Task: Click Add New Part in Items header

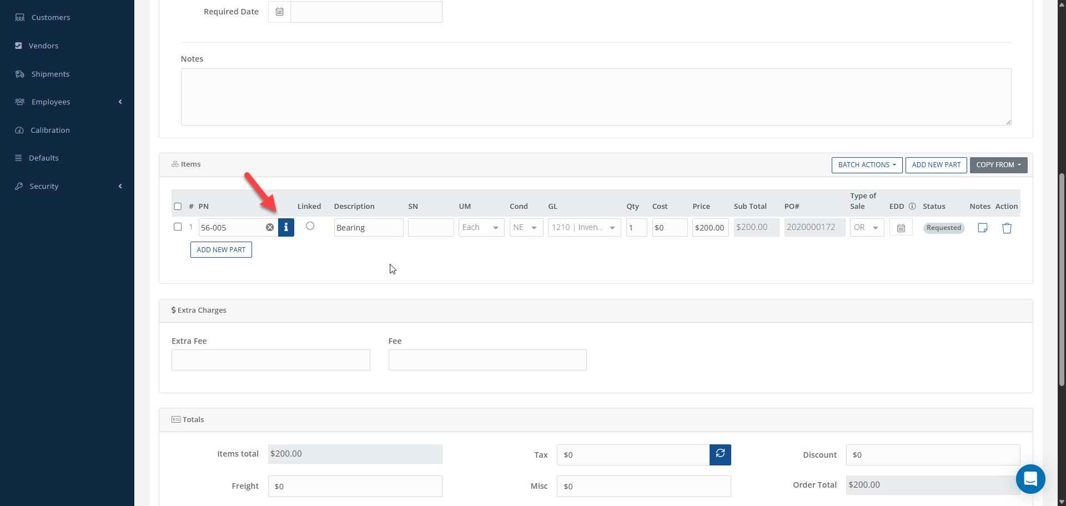Action: point(936,165)
